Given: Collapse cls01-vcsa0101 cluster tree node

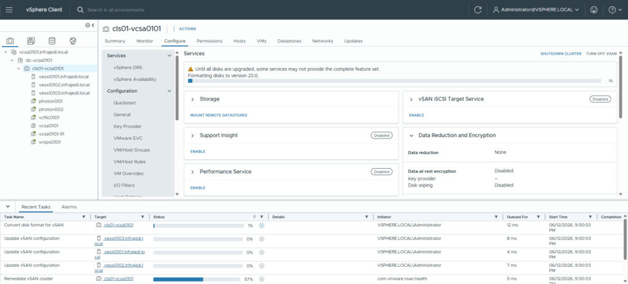Looking at the screenshot, I should pos(18,69).
